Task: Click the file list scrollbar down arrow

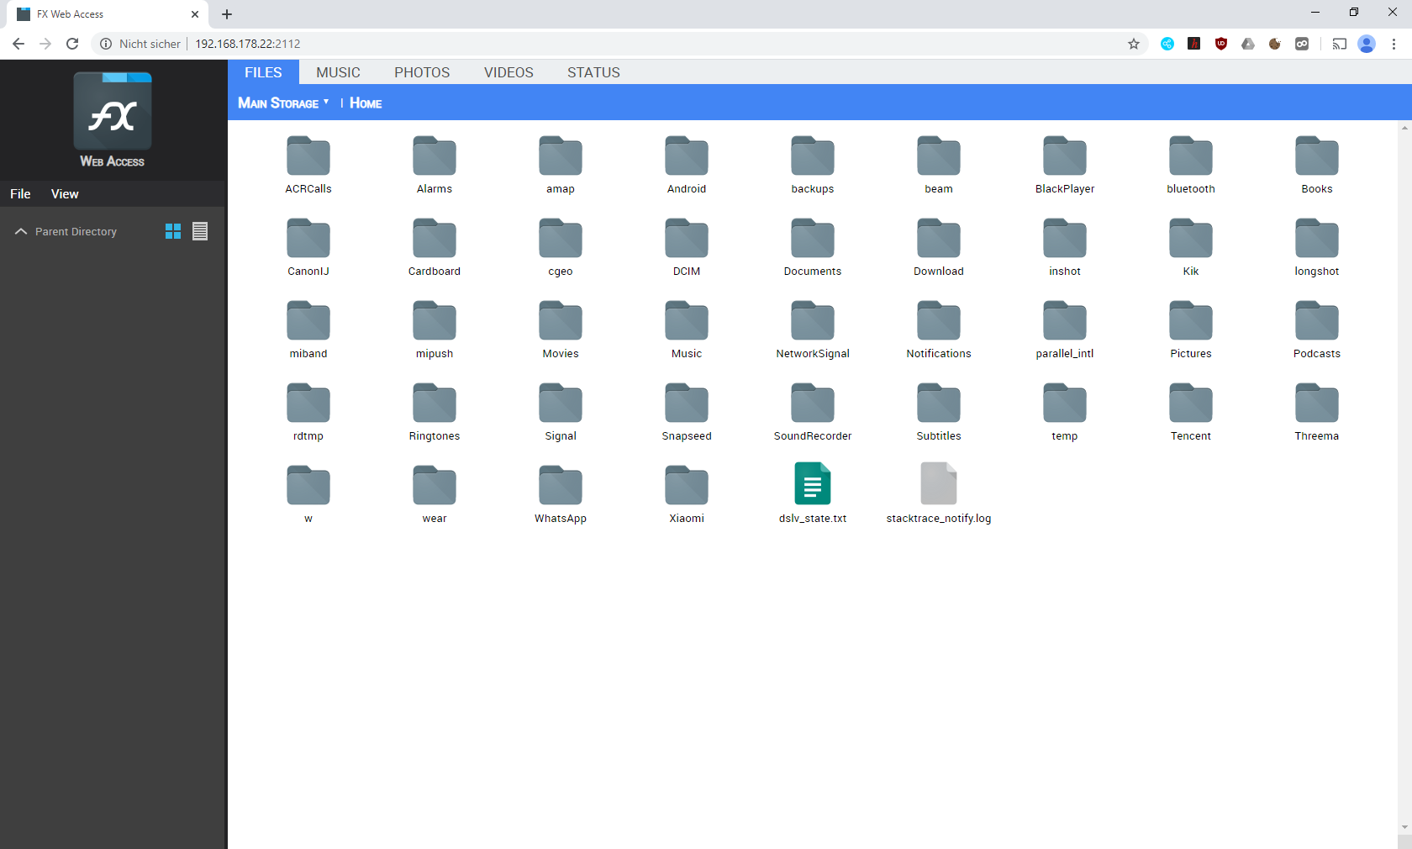Action: click(1404, 827)
